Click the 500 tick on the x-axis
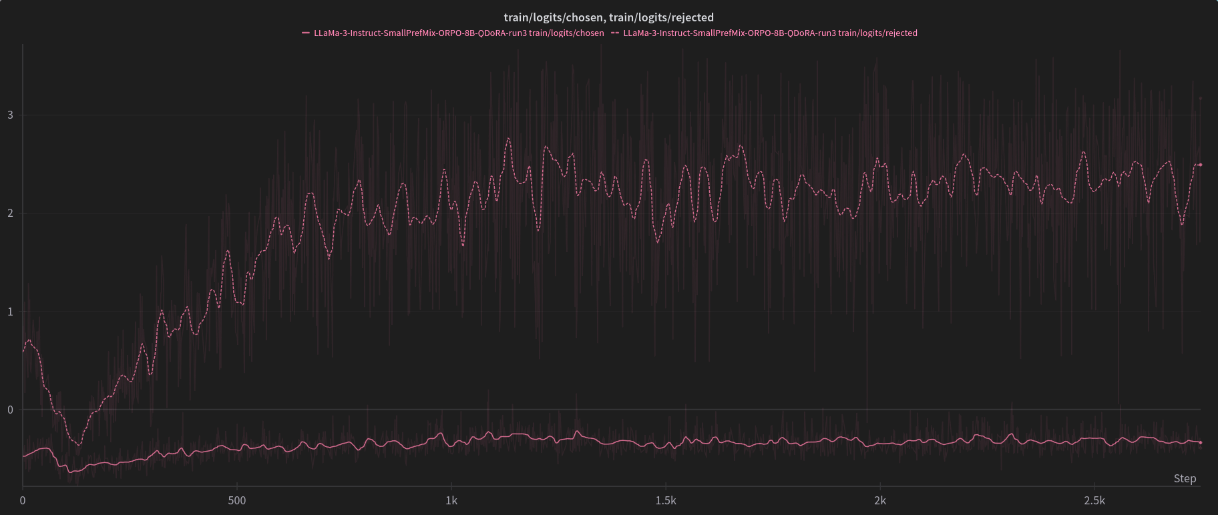This screenshot has width=1218, height=515. tap(237, 500)
